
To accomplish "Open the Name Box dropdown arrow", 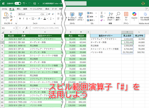I will (x=14, y=28).
